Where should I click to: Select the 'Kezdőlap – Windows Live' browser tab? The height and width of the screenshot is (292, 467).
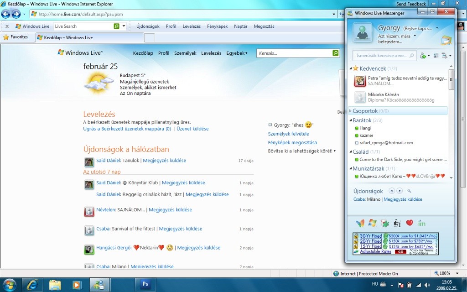click(x=89, y=37)
